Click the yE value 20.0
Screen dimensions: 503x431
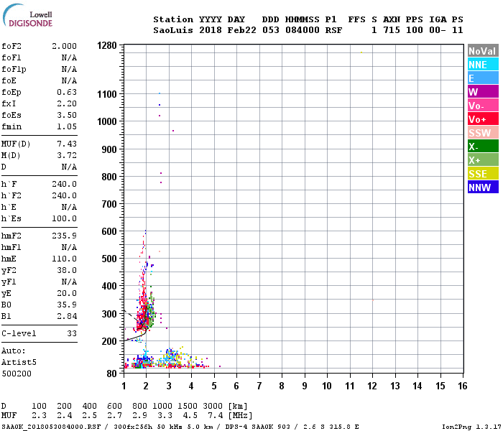coord(67,293)
